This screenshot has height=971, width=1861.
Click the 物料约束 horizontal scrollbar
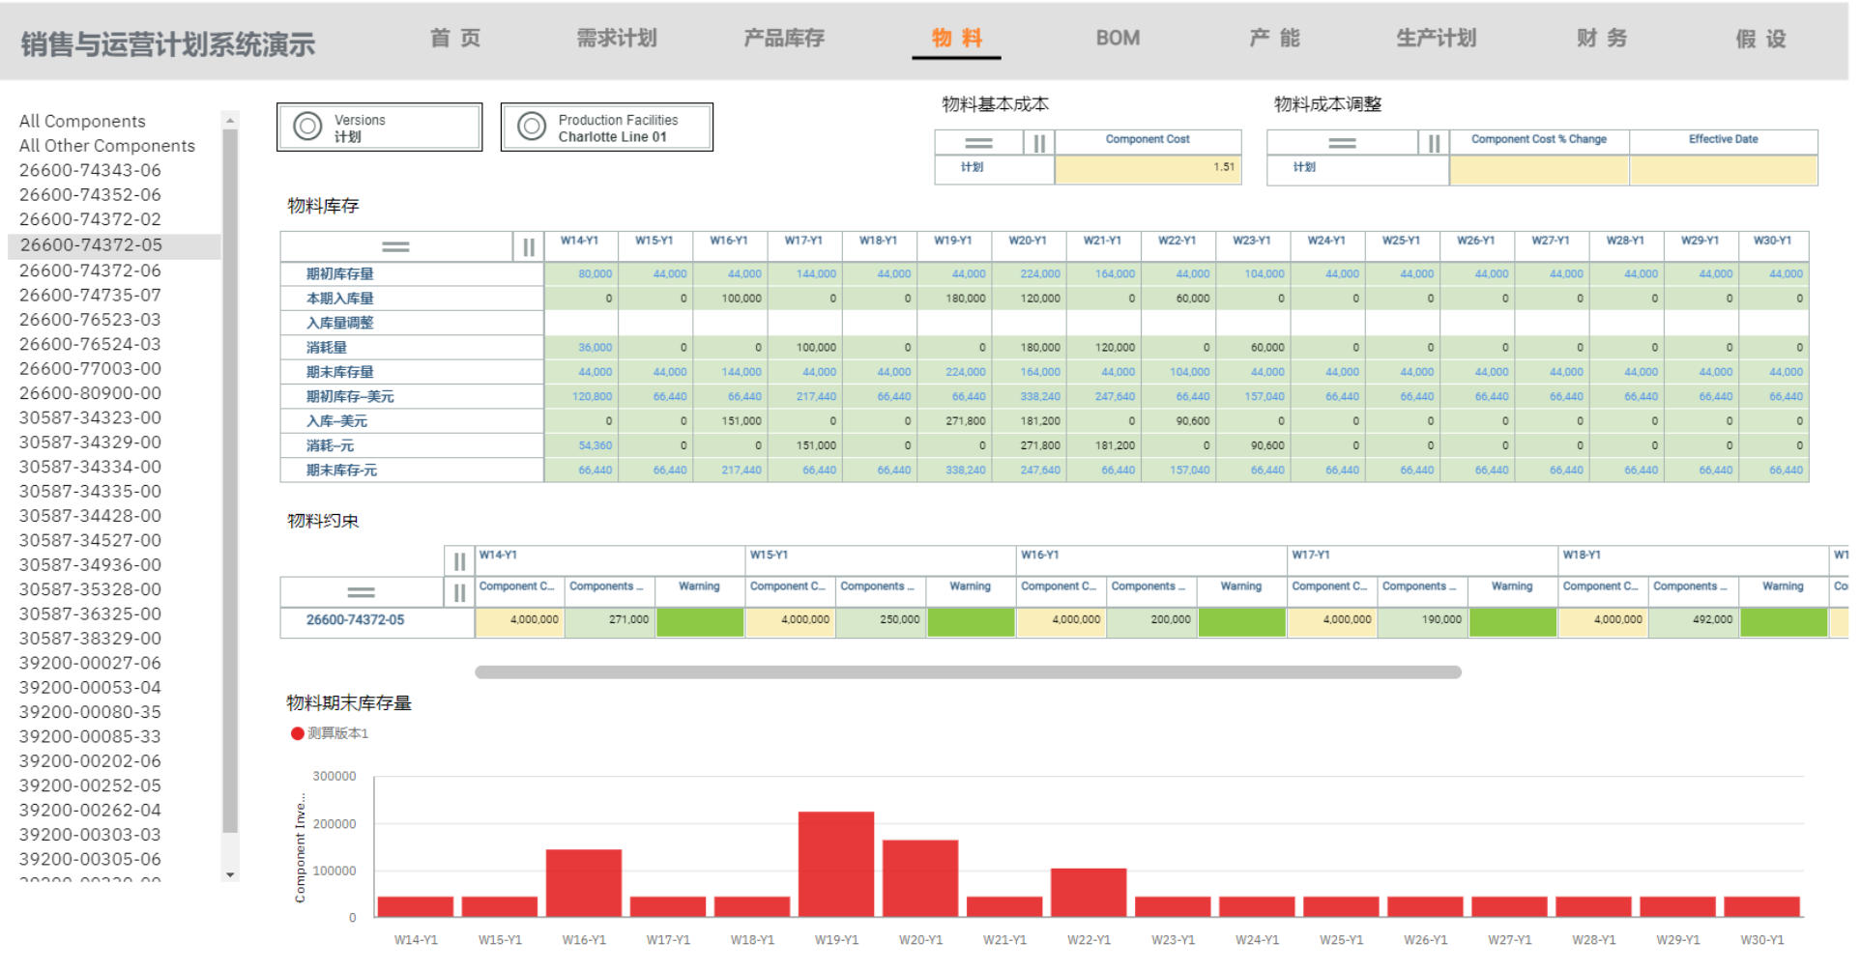pos(967,672)
